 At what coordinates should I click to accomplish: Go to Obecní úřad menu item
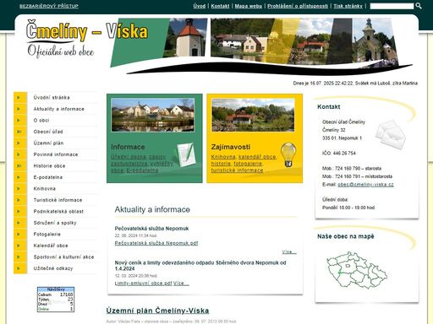point(48,132)
